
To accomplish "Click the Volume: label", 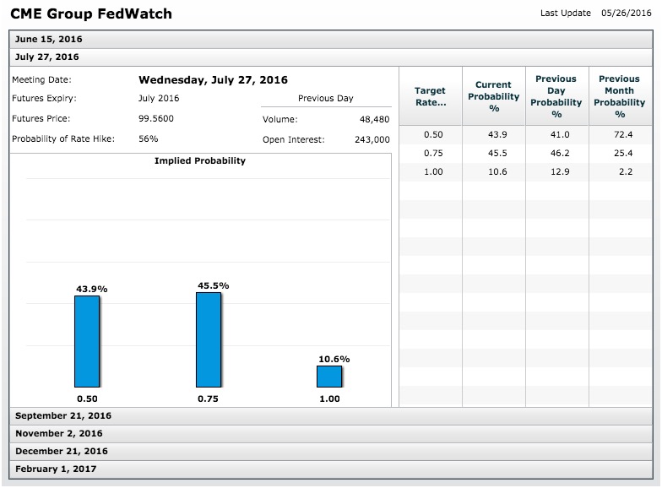I will pyautogui.click(x=280, y=120).
